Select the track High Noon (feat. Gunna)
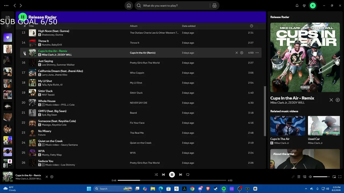344x193 pixels. click(53, 31)
